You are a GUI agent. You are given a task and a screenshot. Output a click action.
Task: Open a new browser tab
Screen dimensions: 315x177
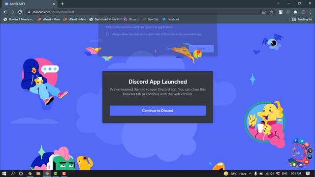point(63,4)
